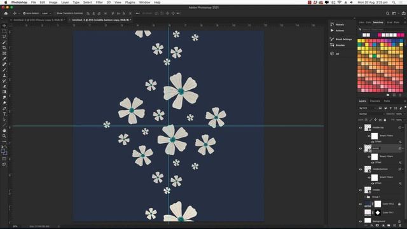Select the Rectangular Marquee tool

tap(4, 31)
